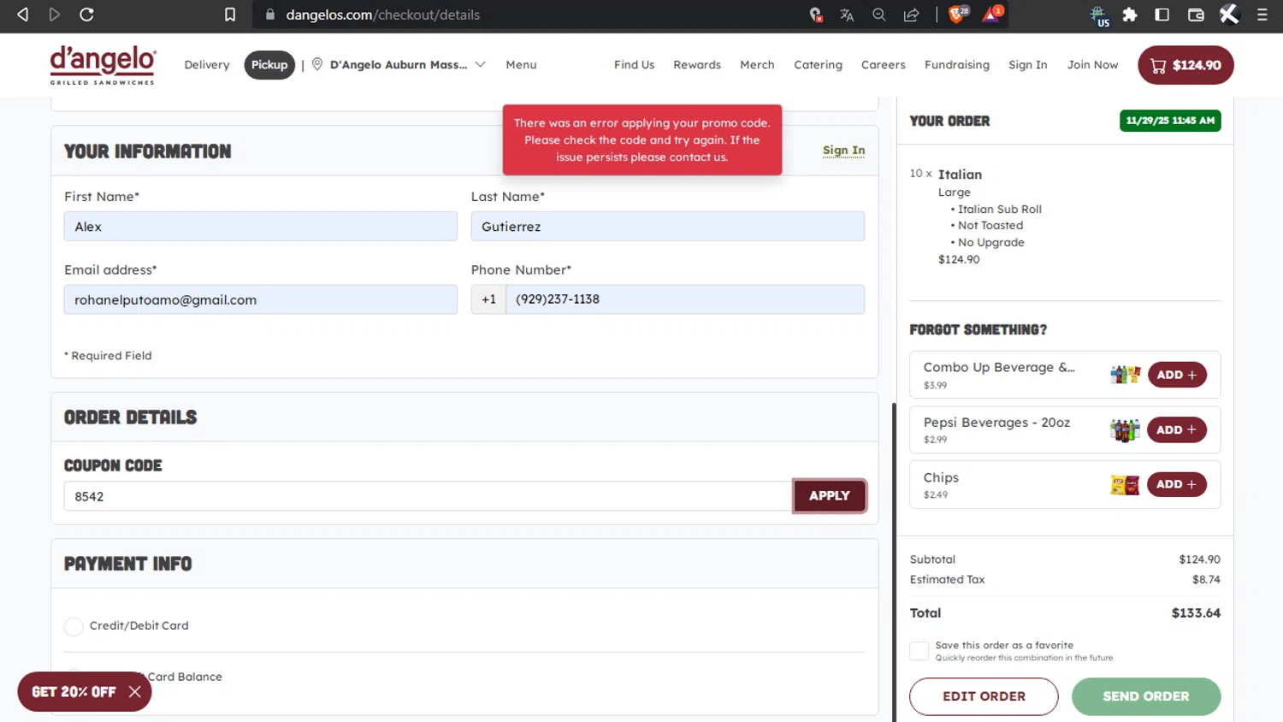This screenshot has height=722, width=1283.
Task: Bookmark this page with bookmark icon
Action: (x=230, y=15)
